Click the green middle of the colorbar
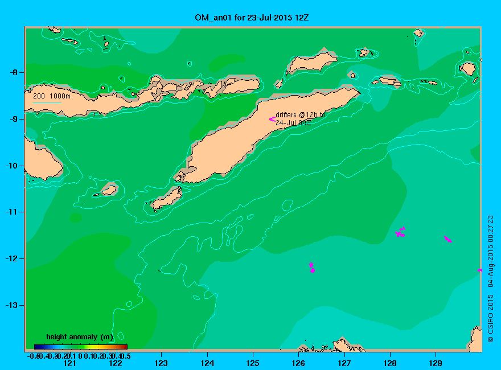 tap(81, 347)
